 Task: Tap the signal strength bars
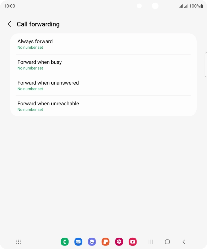183,6
